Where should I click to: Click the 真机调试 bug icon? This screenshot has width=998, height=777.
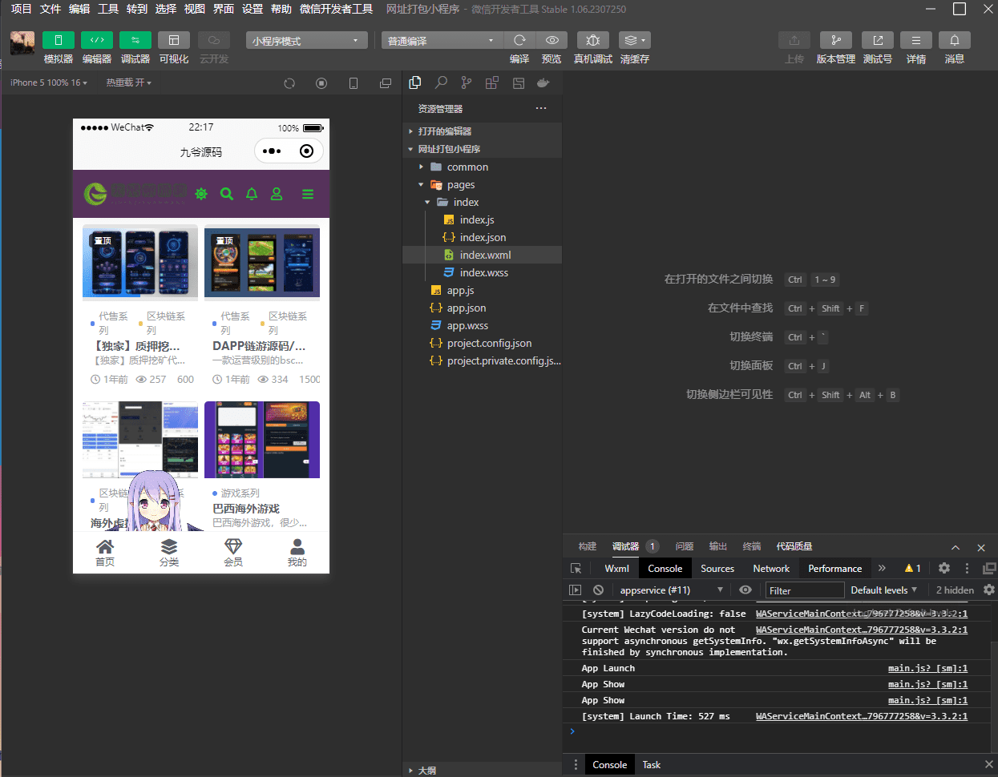[592, 41]
